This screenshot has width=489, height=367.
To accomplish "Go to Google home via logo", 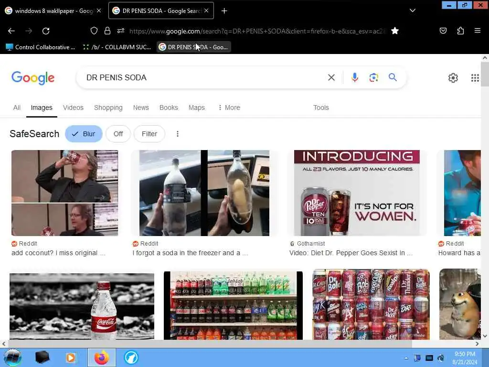I will click(33, 78).
